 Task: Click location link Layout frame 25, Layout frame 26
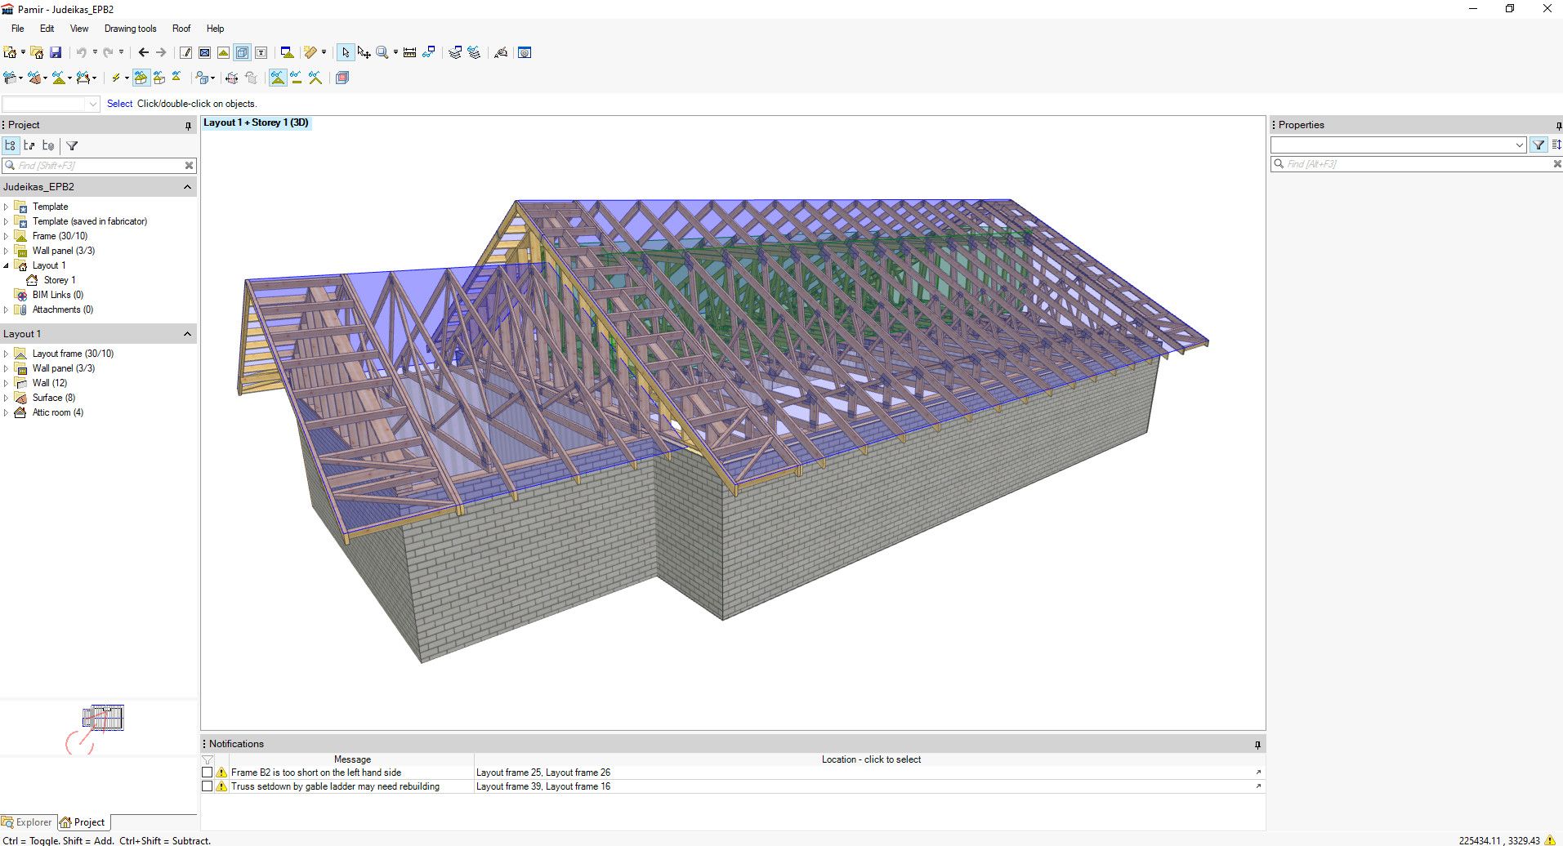tap(543, 773)
